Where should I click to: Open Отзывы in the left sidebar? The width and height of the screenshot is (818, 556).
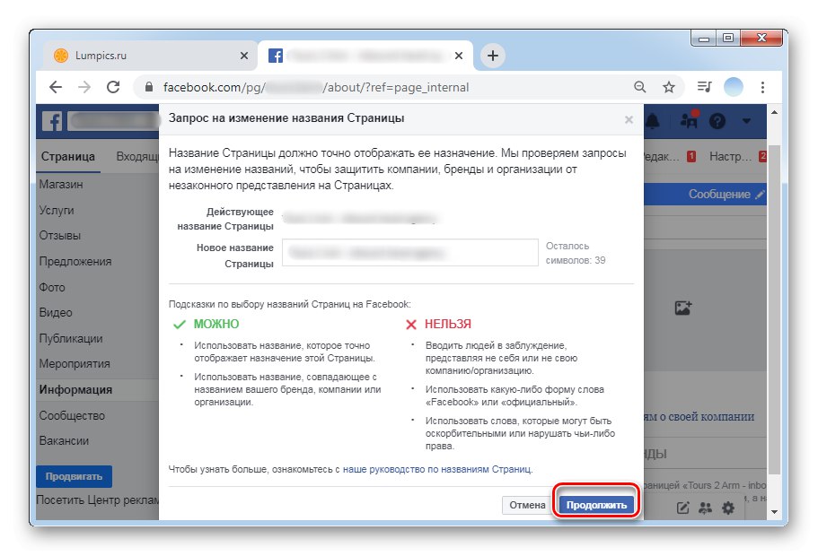click(60, 236)
